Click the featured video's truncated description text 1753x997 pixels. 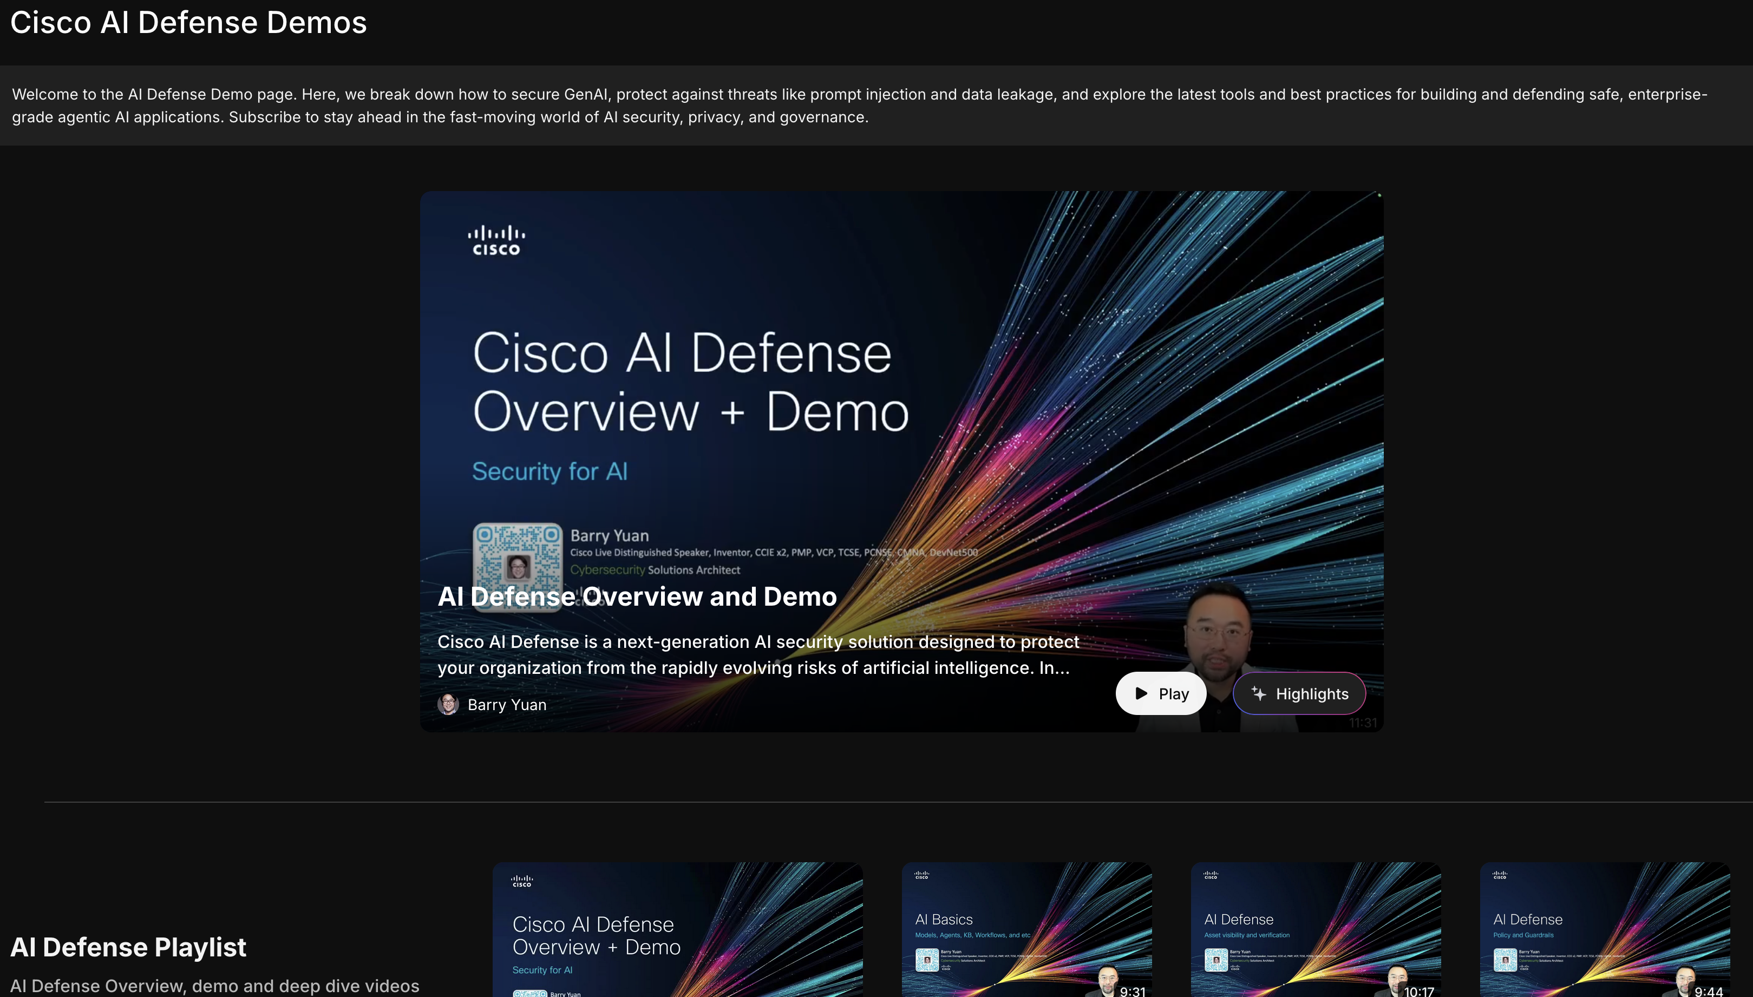757,654
